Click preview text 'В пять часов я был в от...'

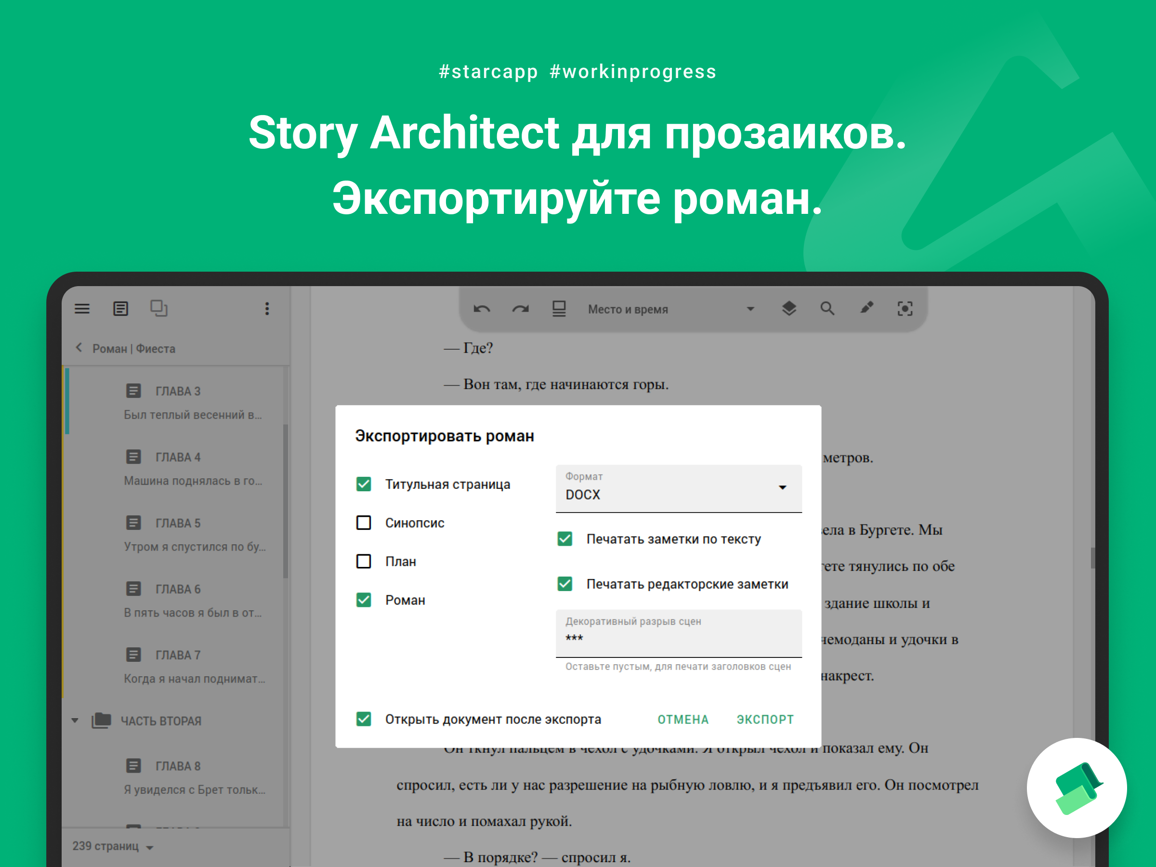193,613
